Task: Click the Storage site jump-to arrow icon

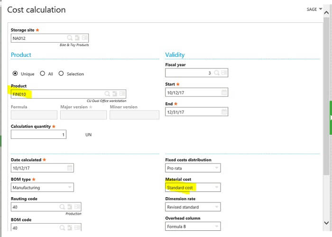Action: (x=77, y=38)
